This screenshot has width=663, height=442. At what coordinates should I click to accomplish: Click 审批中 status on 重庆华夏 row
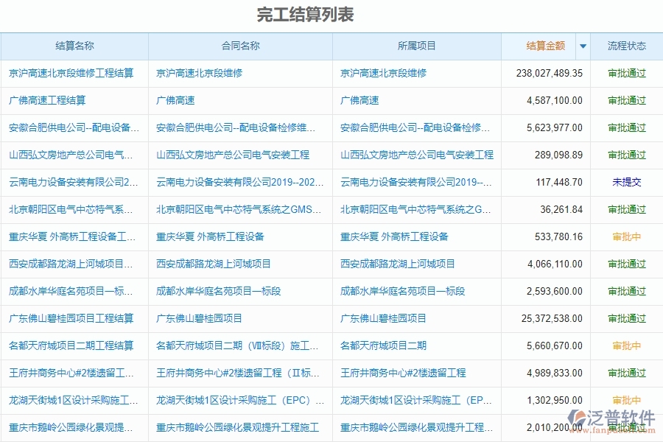(x=626, y=236)
